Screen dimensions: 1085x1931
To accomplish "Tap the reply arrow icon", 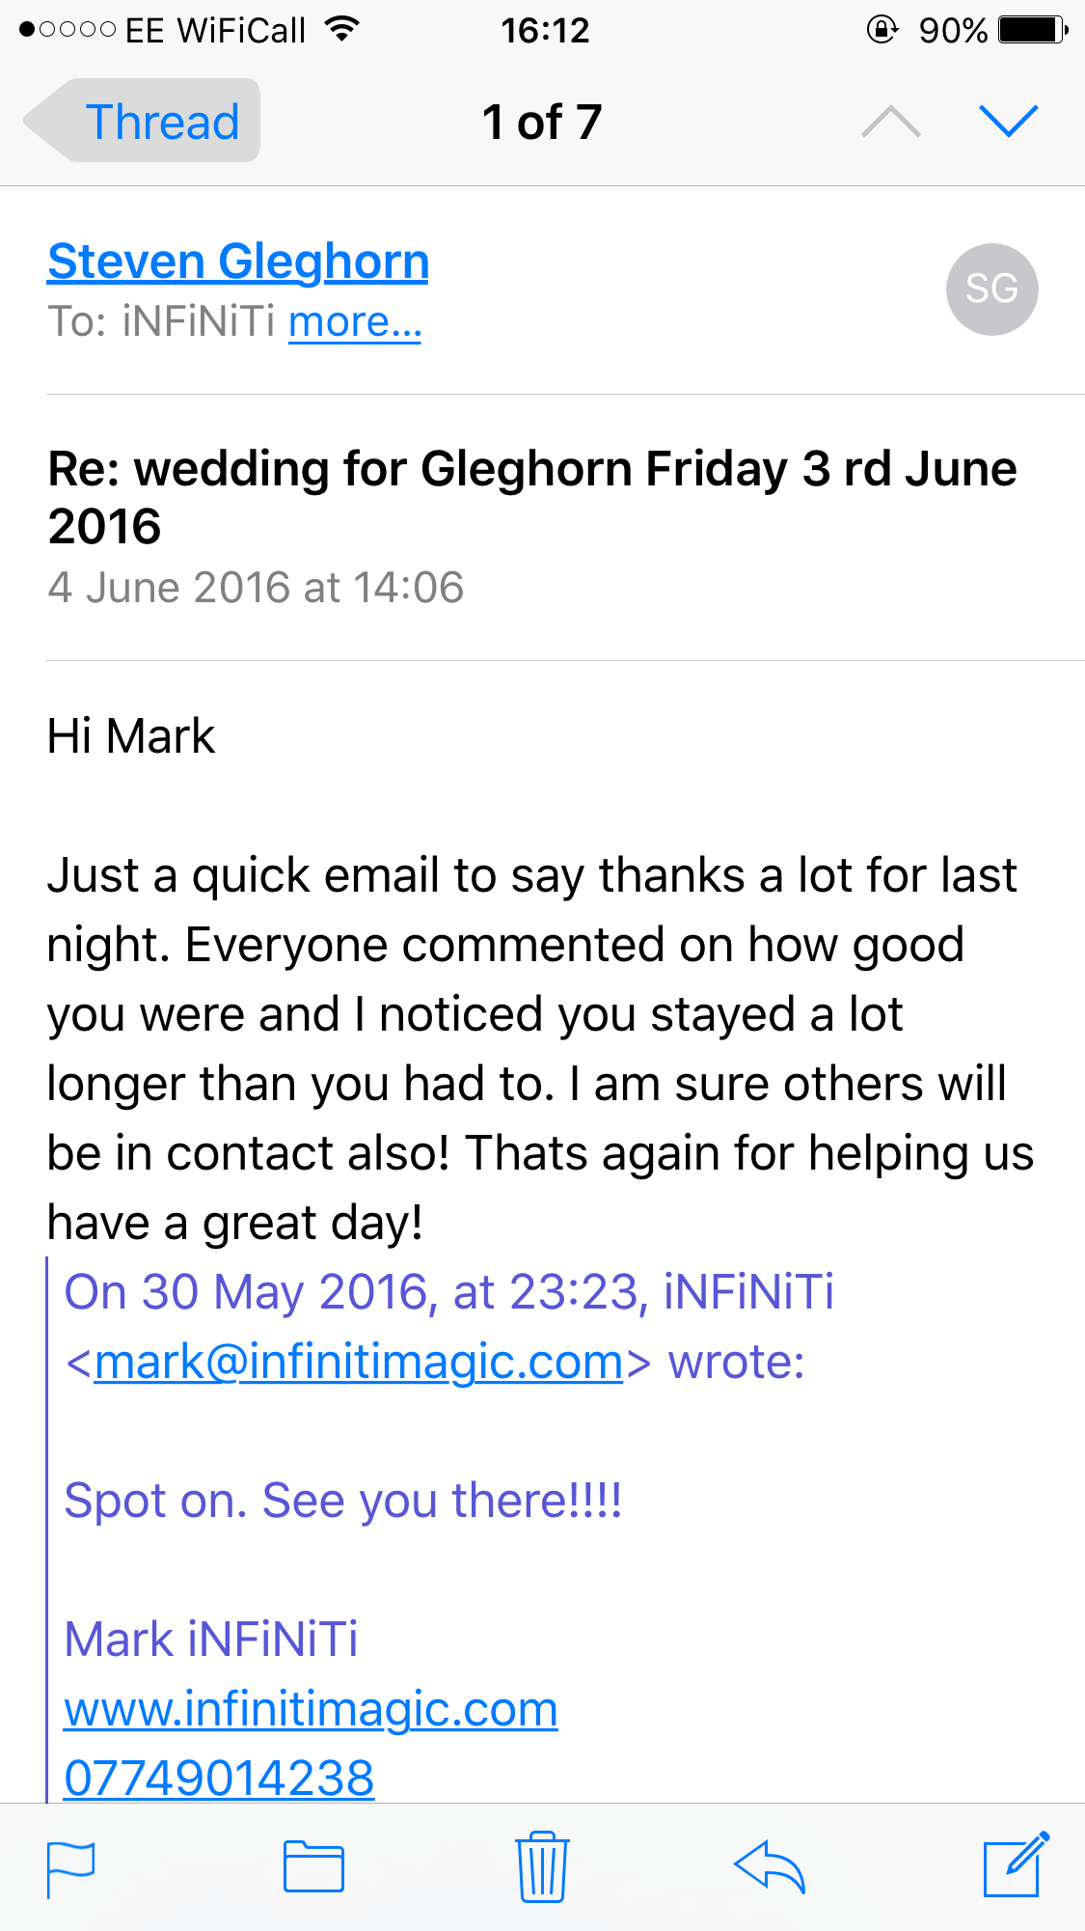I will click(x=770, y=1866).
